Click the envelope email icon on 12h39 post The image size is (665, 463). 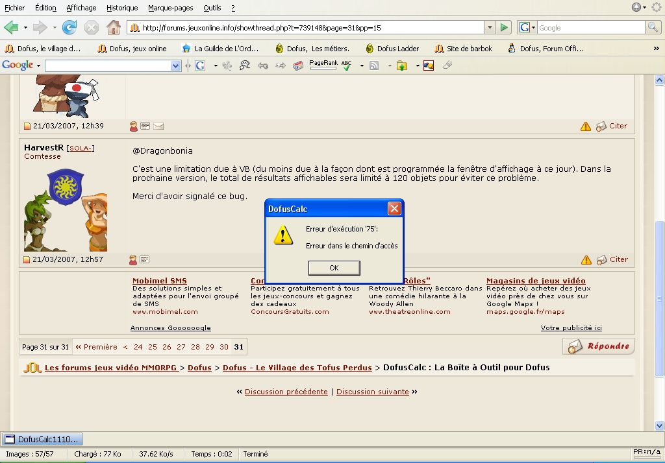coord(158,126)
